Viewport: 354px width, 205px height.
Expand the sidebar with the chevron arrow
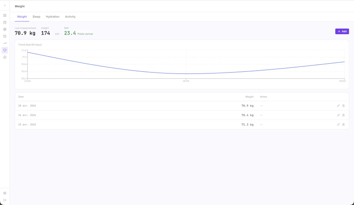5,5
